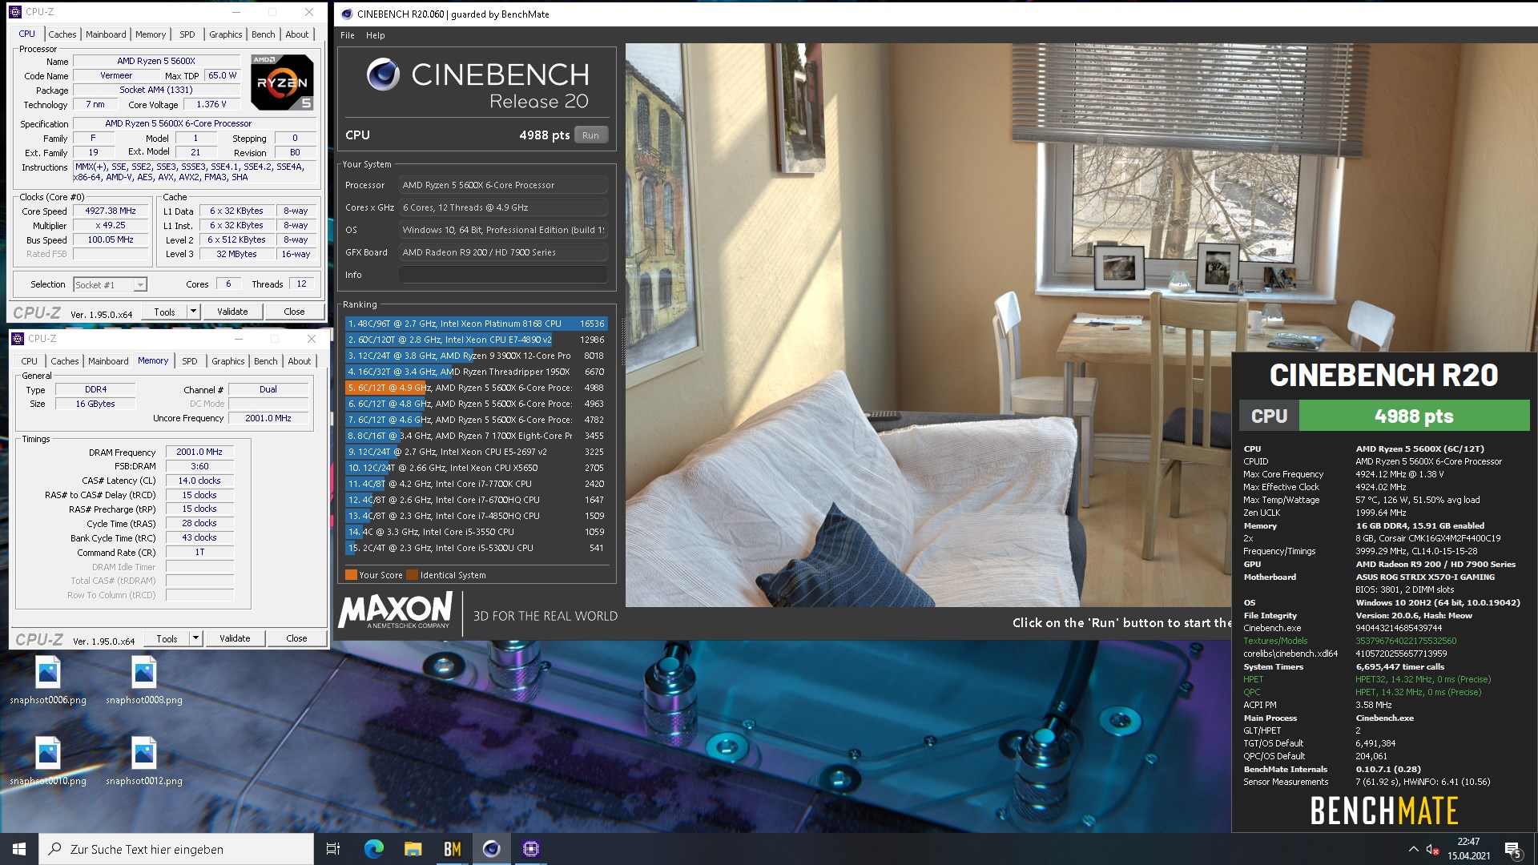Click the Textures/Models entry in BenchMate overlay

[1275, 641]
